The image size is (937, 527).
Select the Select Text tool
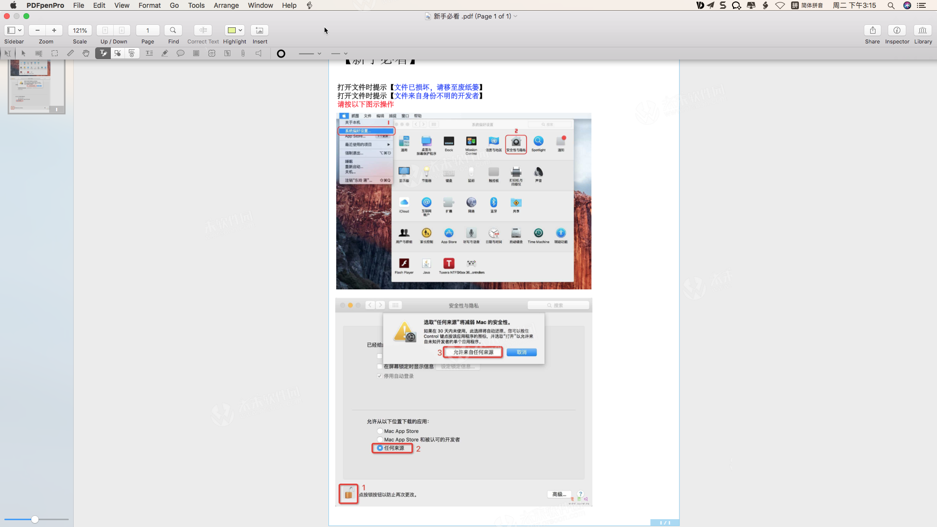click(x=39, y=54)
